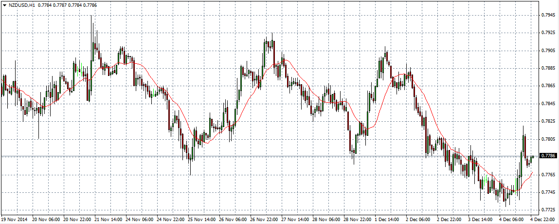Click the 0.7925 price scale label
The height and width of the screenshot is (224, 559).
click(x=548, y=33)
